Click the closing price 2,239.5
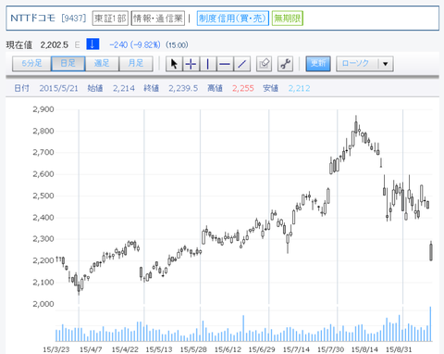The image size is (444, 354). point(183,88)
